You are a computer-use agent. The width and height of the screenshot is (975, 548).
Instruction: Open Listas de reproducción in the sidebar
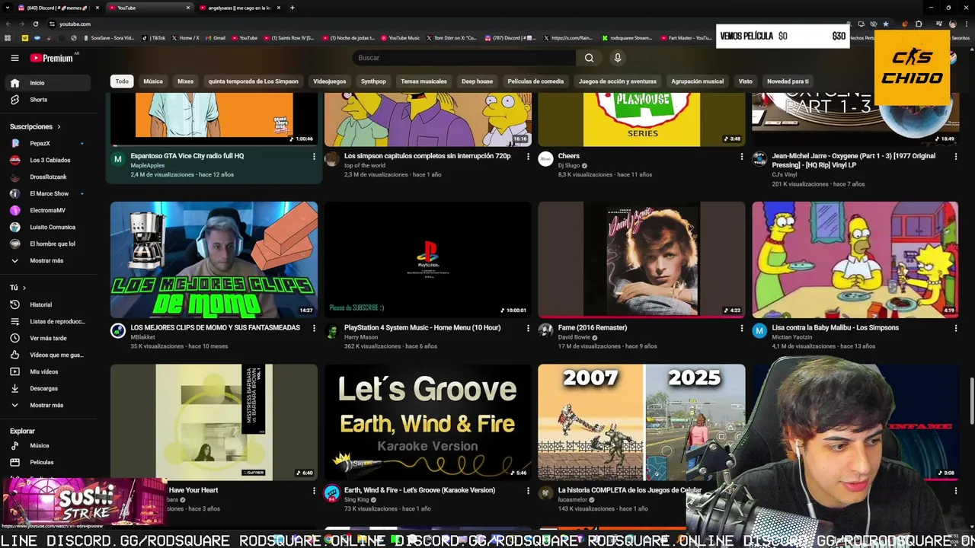click(x=49, y=321)
